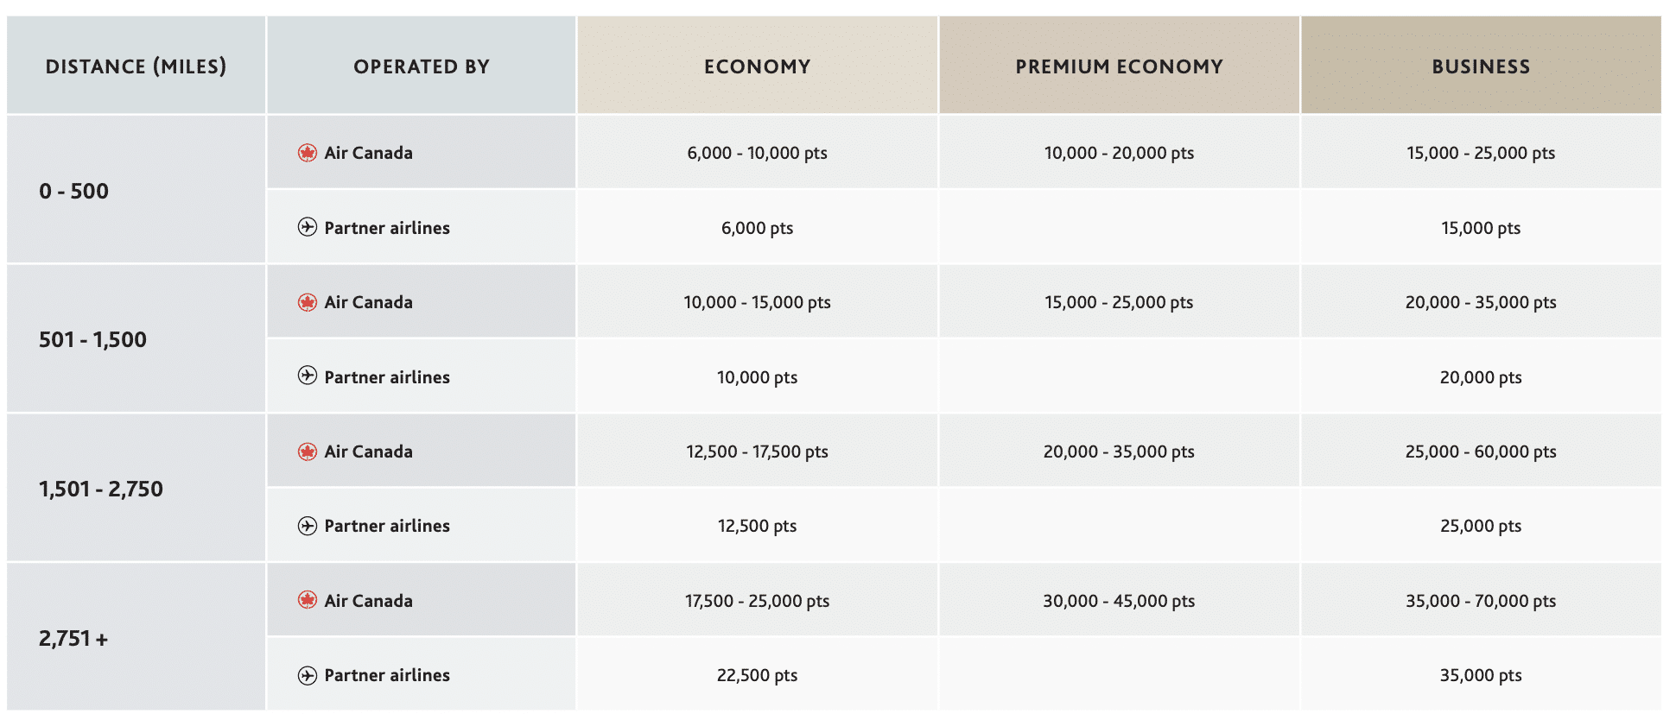Click the partner airlines plane icon for 0 - 500 miles
Viewport: 1676px width, 720px height.
tap(308, 227)
